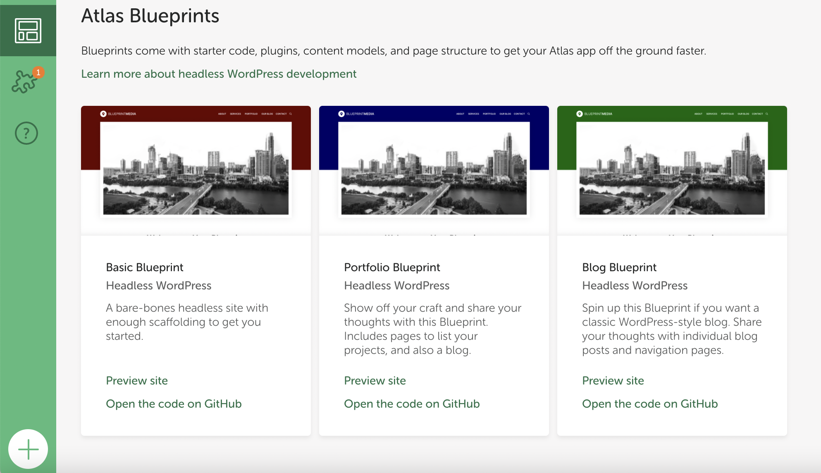Preview site for Blog Blueprint
Screen dimensions: 821x473
click(x=613, y=380)
